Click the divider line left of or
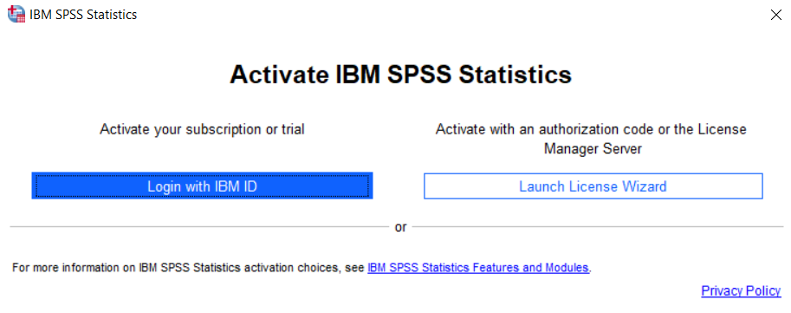 (199, 226)
